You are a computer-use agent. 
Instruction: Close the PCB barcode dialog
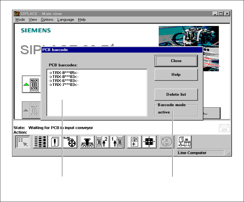point(176,61)
